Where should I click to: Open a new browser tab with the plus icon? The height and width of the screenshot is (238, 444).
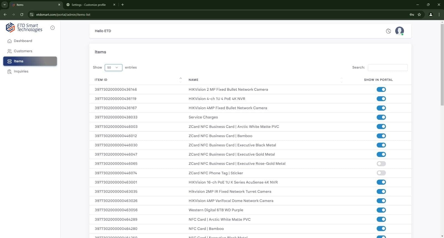tap(122, 5)
